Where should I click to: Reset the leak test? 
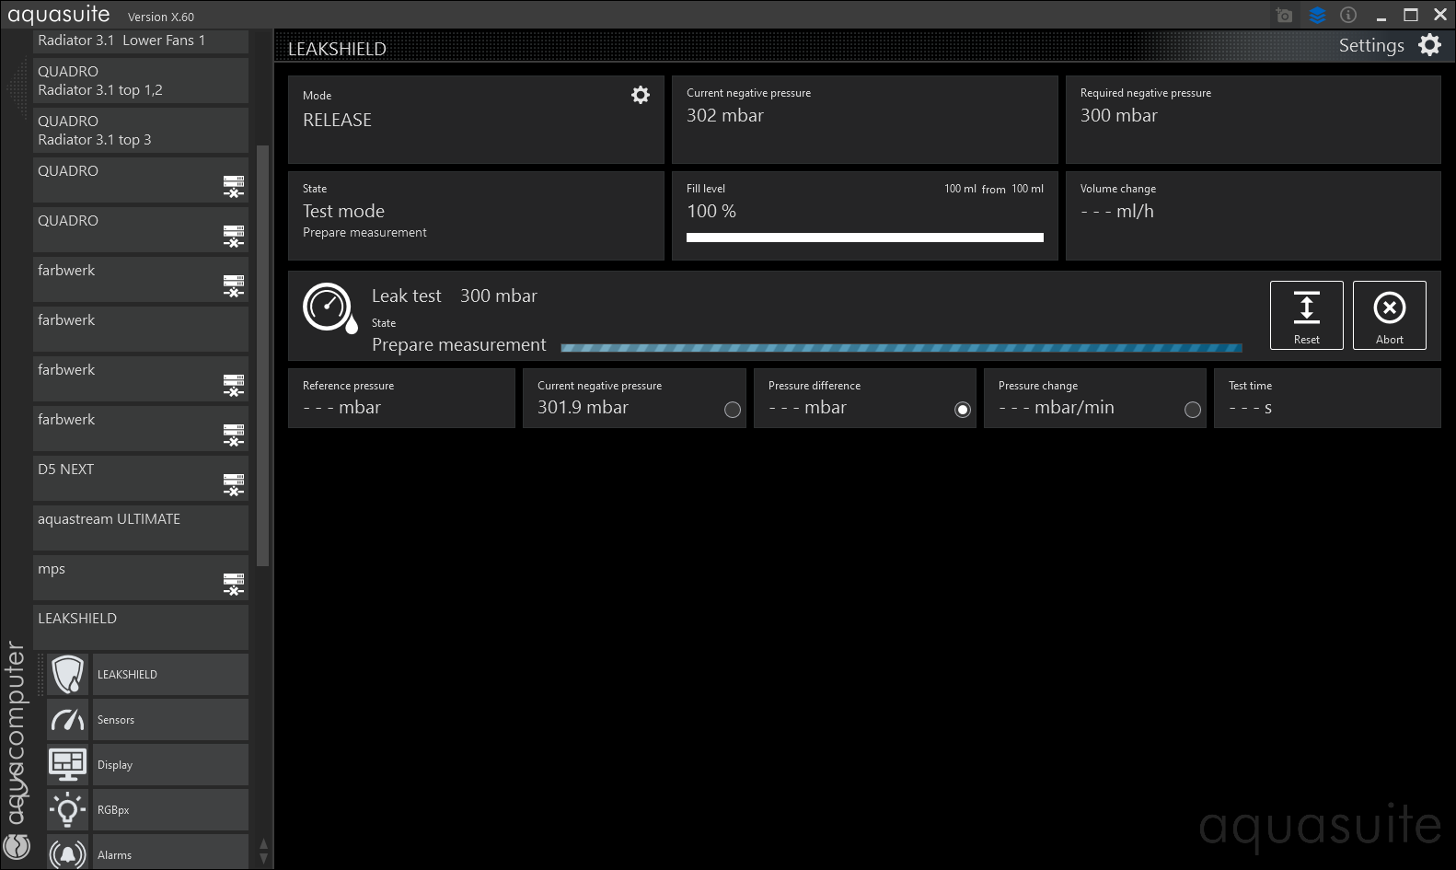pos(1307,315)
